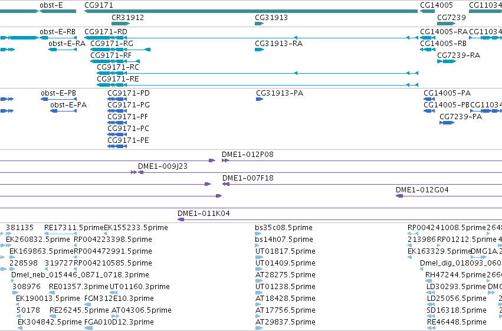Select EST bs14h07.5prime label
The width and height of the screenshot is (502, 331).
284,240
